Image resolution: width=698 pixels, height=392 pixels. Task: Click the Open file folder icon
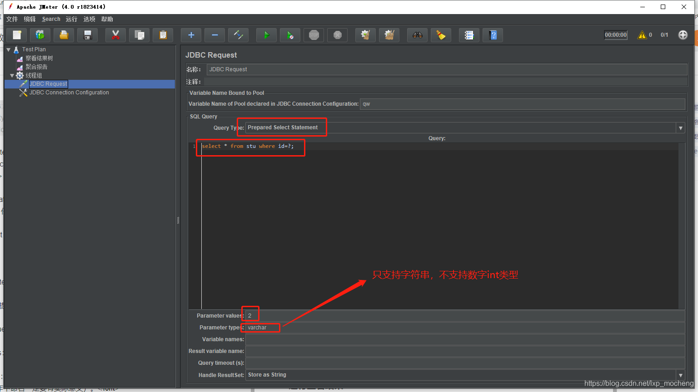(64, 35)
